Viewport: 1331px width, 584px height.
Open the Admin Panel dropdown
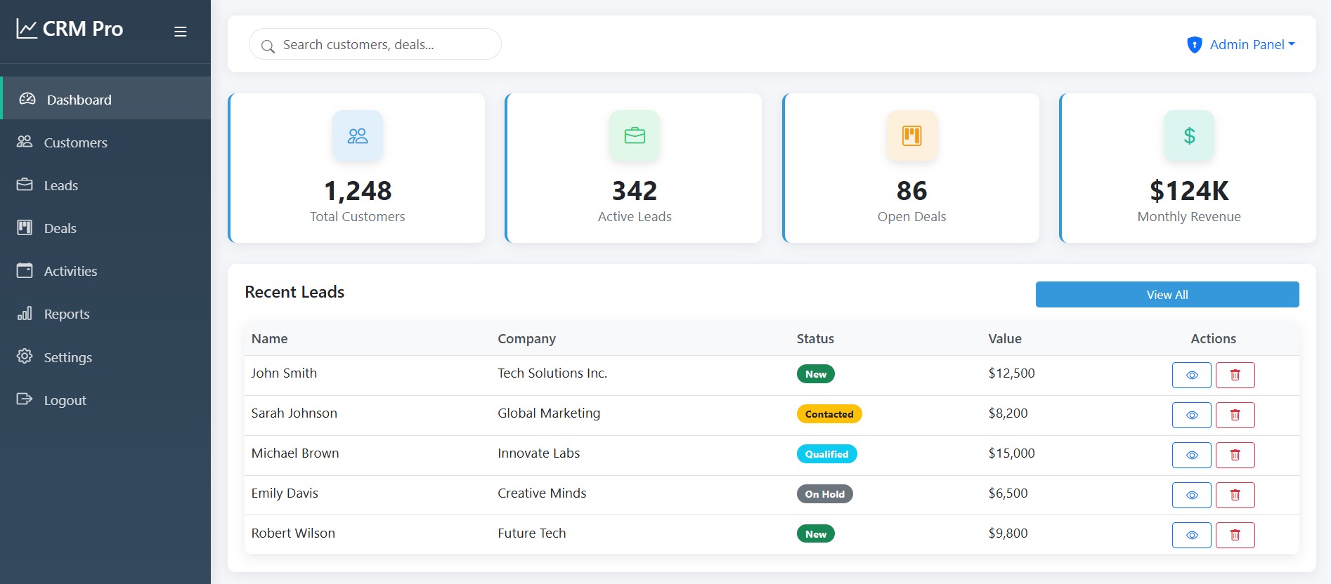[x=1241, y=45]
